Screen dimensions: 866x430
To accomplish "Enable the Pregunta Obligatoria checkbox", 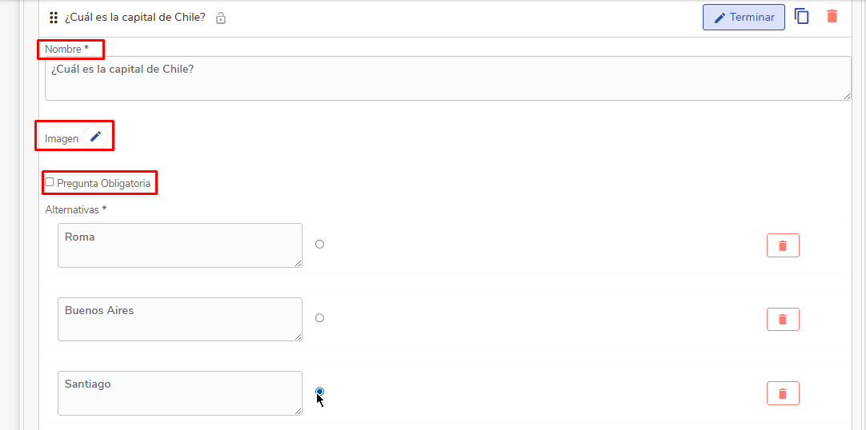I will pyautogui.click(x=50, y=182).
